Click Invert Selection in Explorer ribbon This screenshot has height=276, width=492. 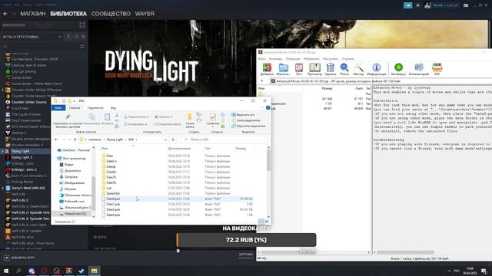248,126
